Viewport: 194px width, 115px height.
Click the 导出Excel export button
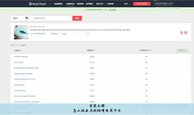pyautogui.click(x=182, y=50)
